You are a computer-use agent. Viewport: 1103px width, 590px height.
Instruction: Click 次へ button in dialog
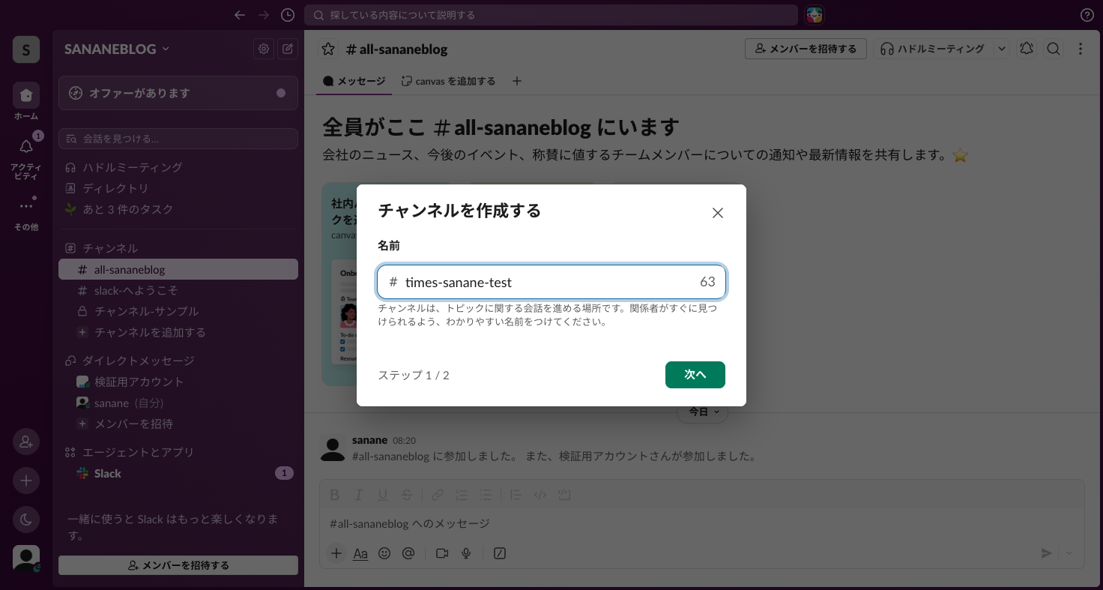click(695, 375)
